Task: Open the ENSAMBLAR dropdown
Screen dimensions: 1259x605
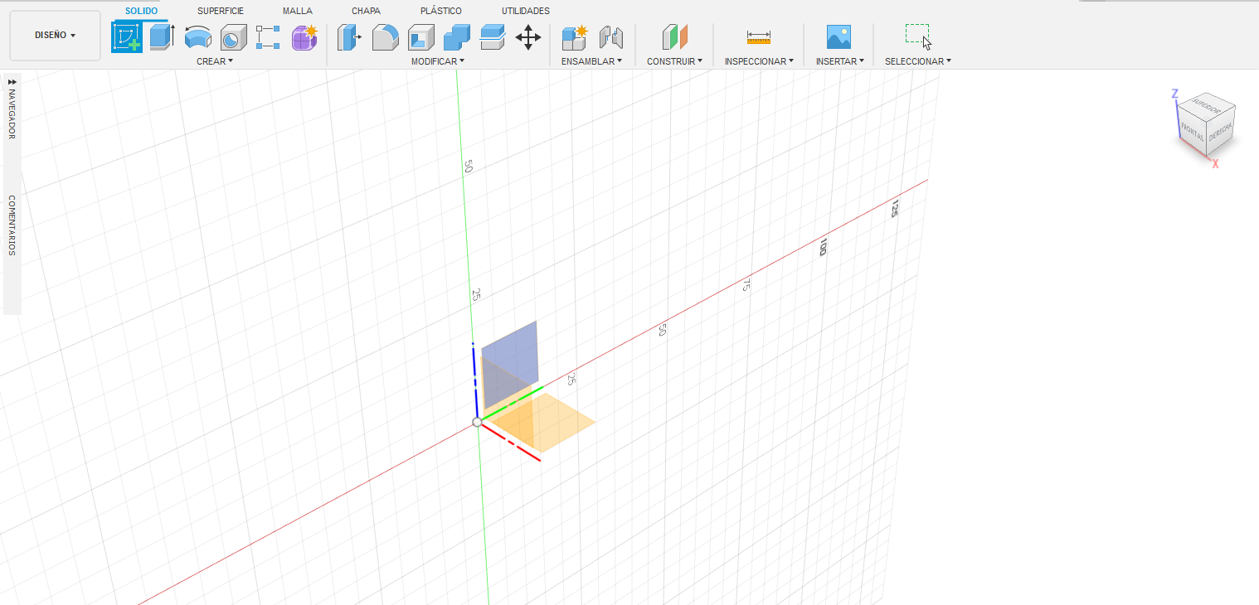Action: pos(591,61)
